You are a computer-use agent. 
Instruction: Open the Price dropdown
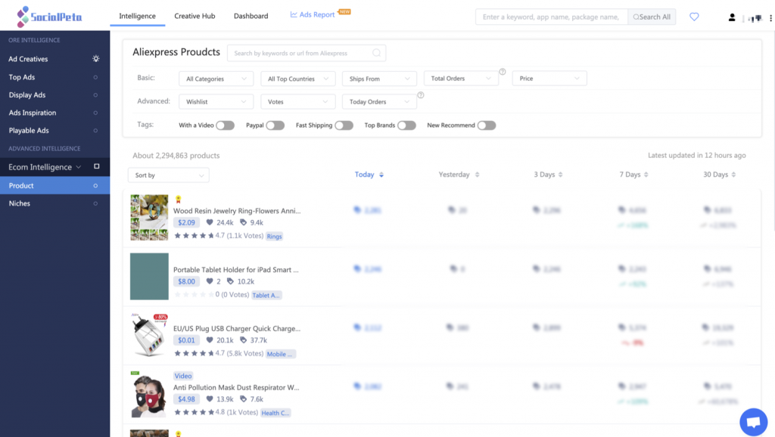point(549,78)
